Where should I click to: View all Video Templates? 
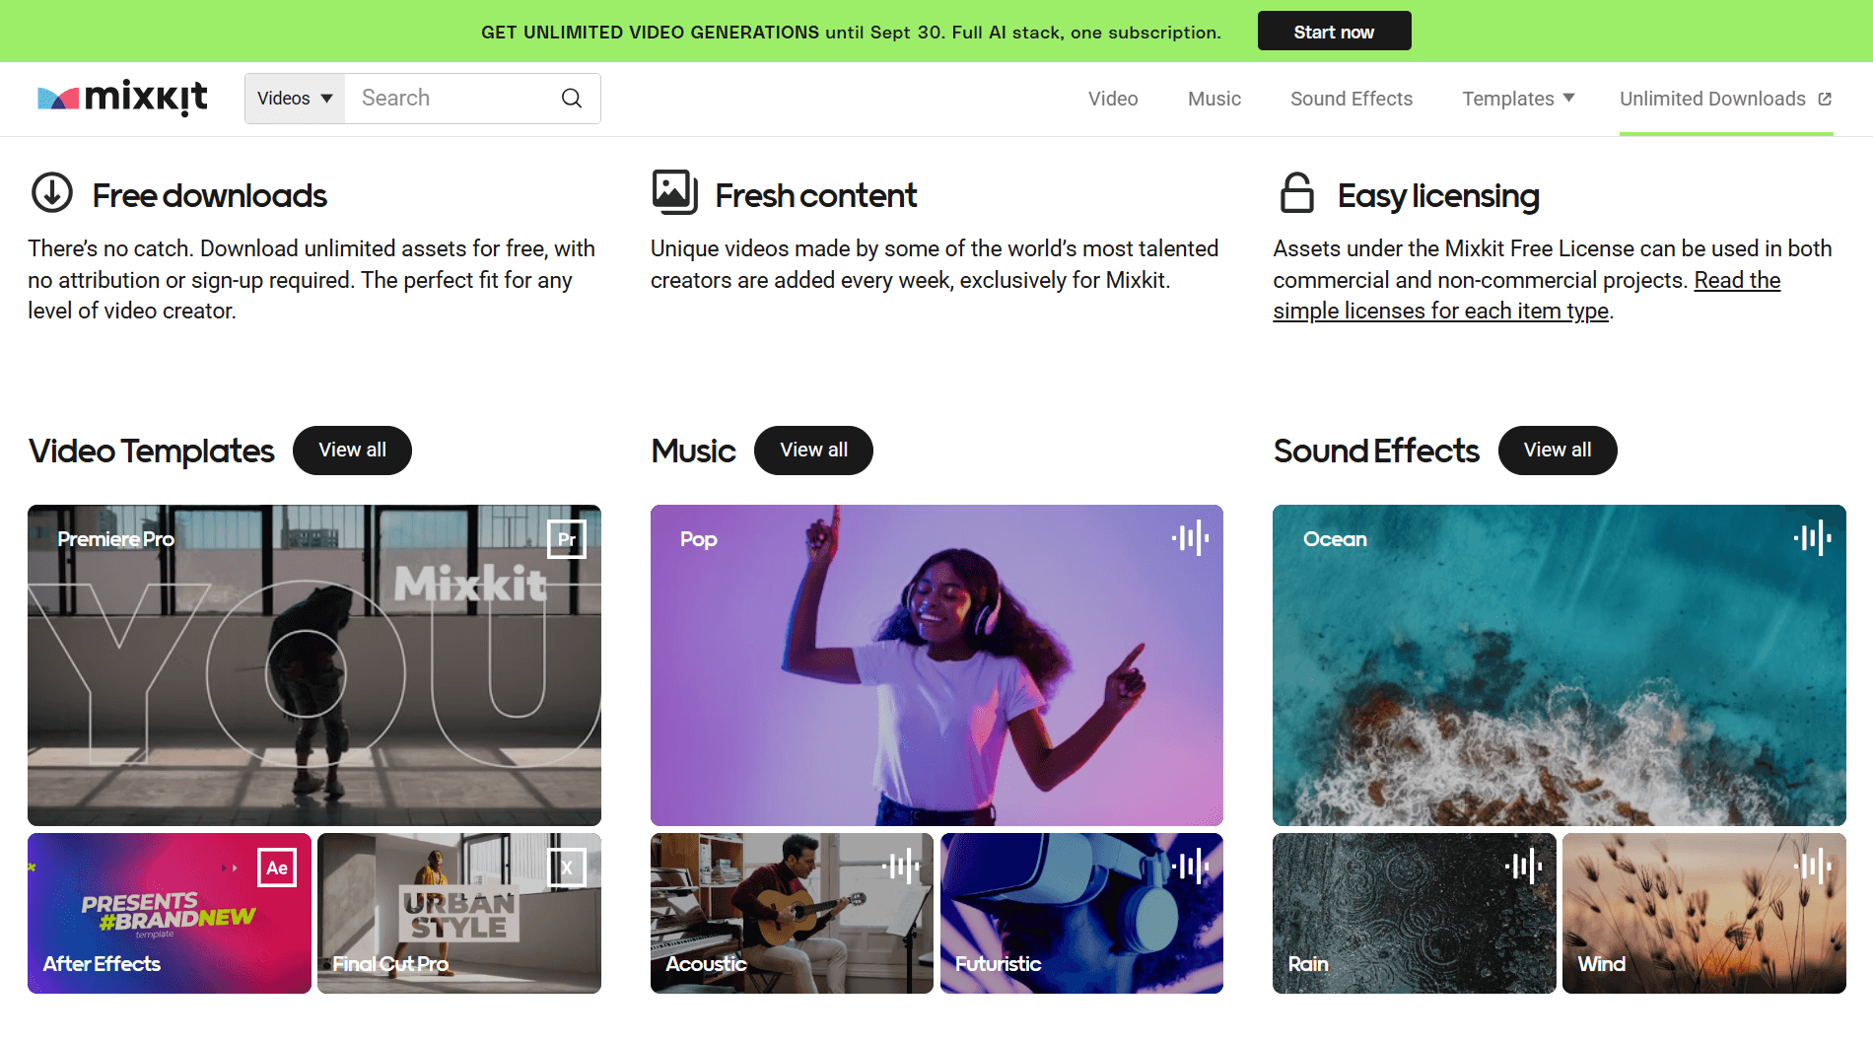pos(352,451)
